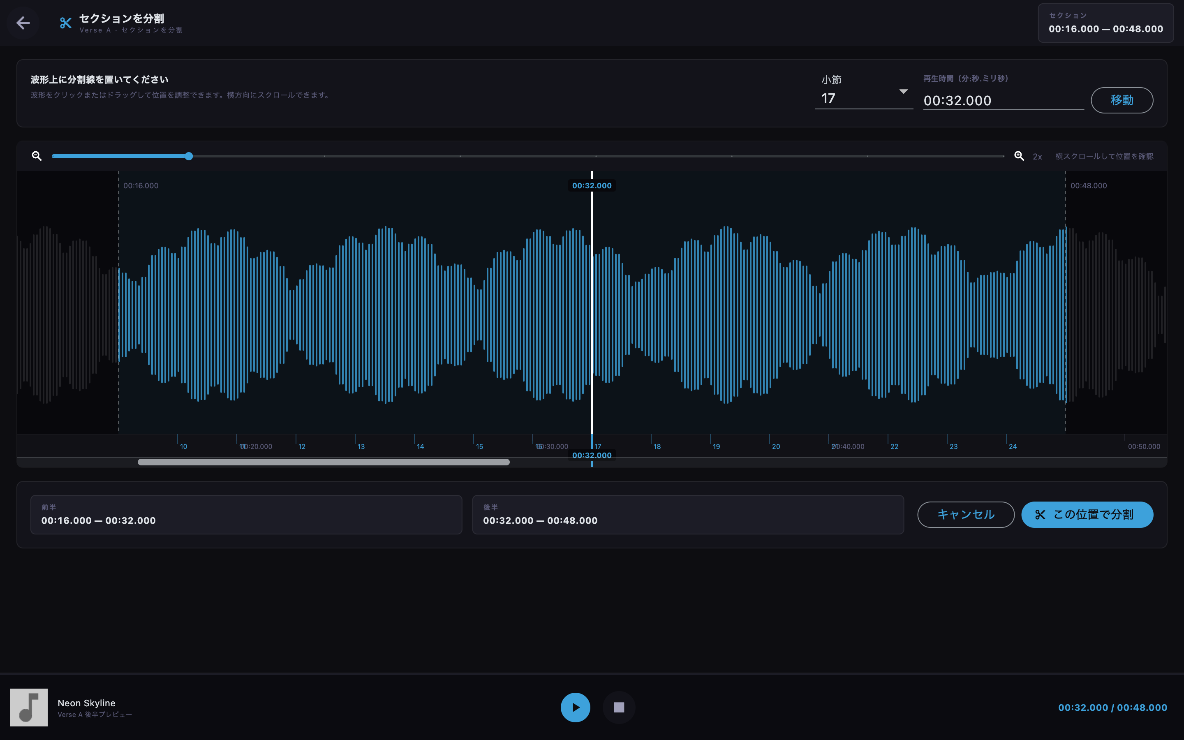Click the キャンセル button

(x=966, y=514)
